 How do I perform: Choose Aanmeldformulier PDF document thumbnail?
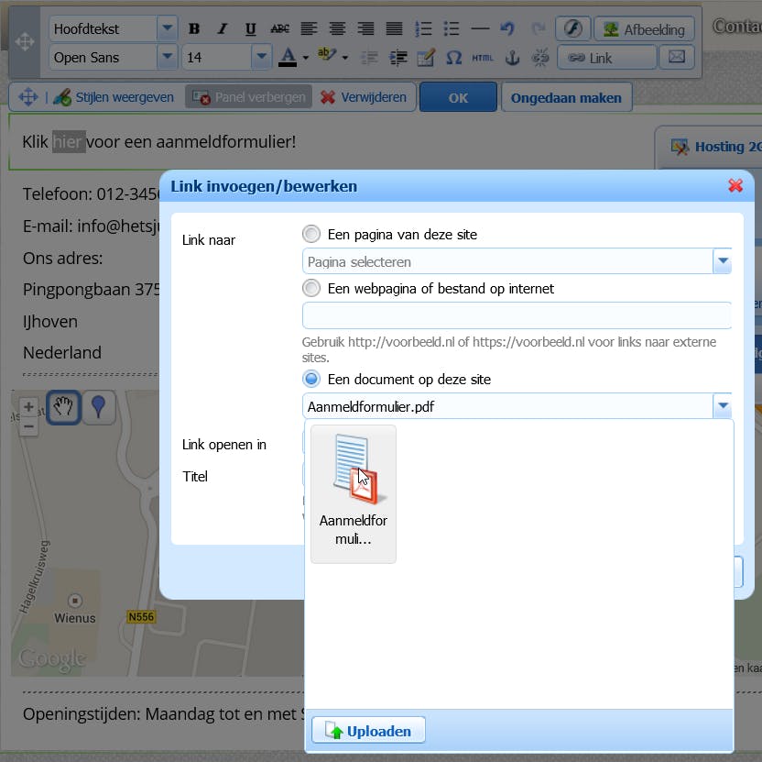(354, 494)
